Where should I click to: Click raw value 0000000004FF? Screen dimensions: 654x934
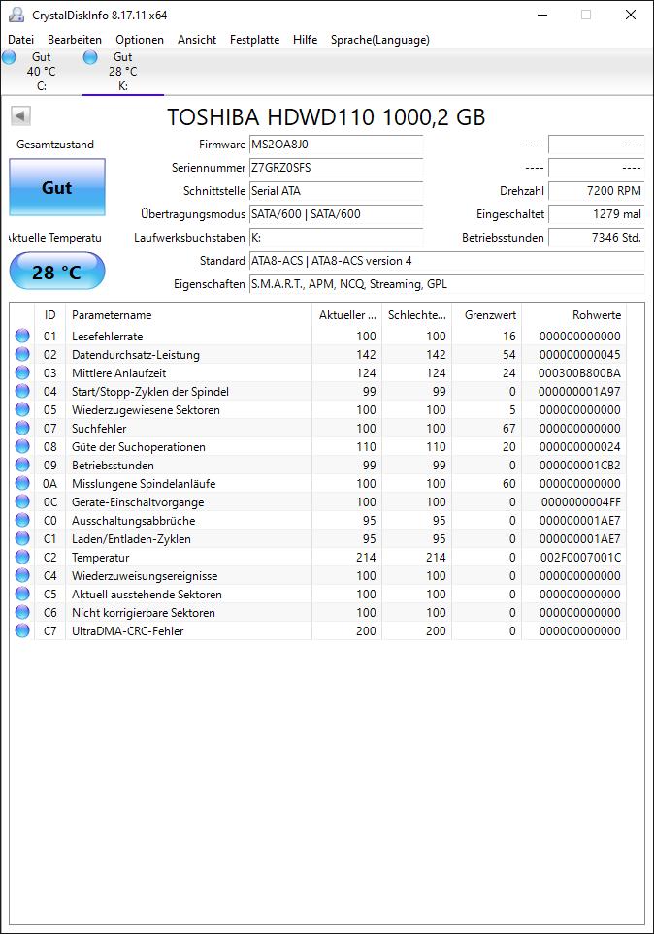click(580, 502)
